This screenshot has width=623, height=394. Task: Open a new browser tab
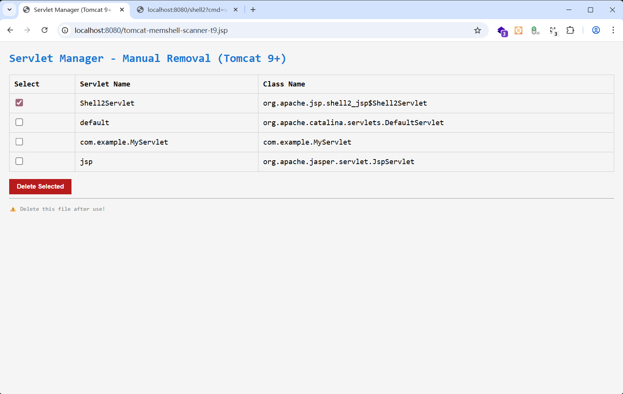pos(253,10)
